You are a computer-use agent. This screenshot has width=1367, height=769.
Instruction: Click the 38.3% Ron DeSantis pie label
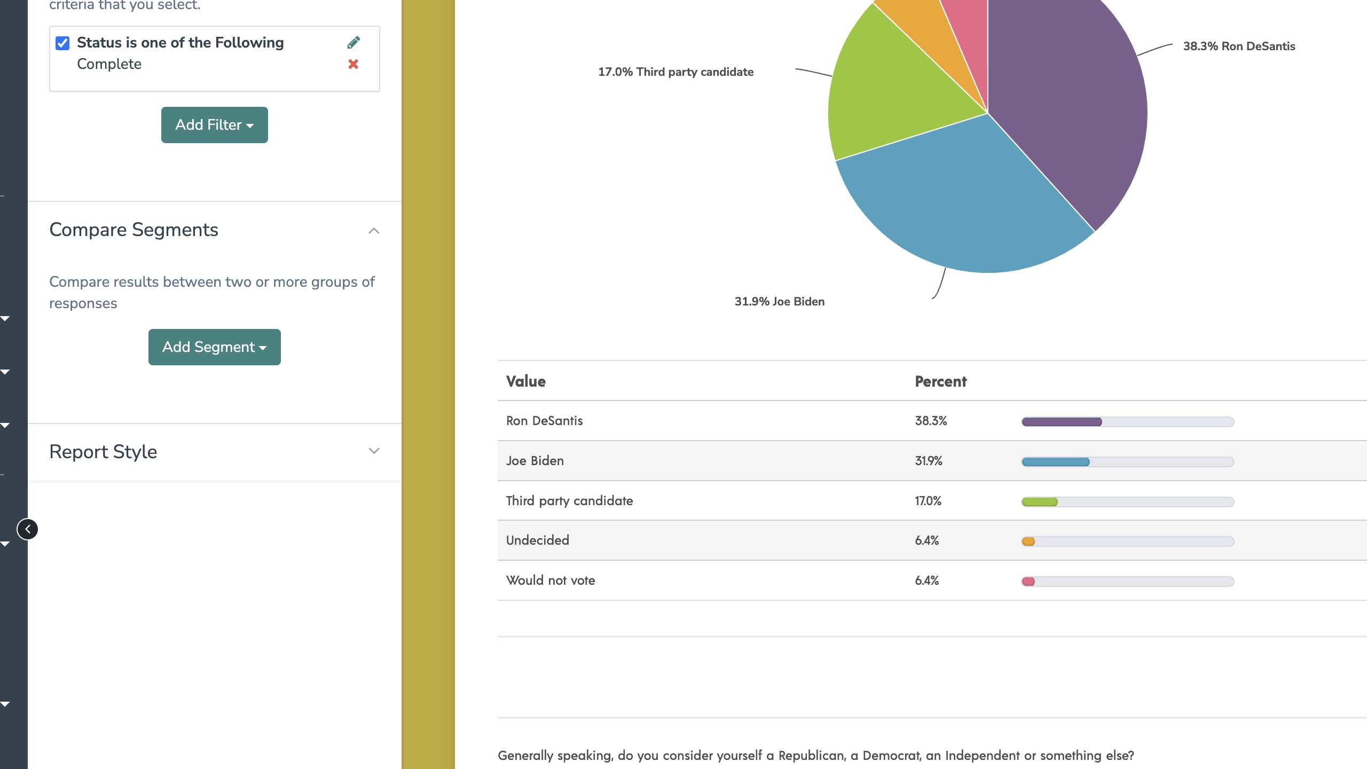click(1239, 46)
